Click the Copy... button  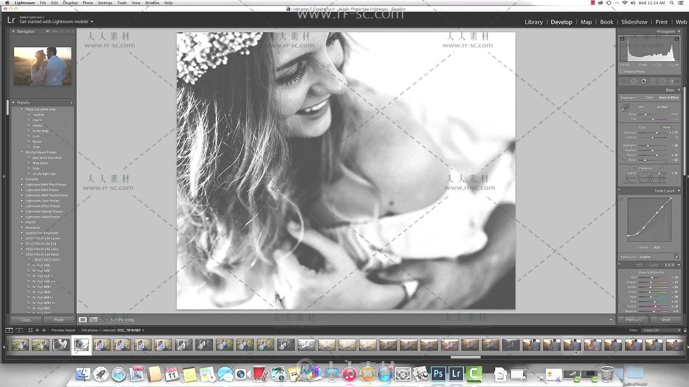pos(26,320)
